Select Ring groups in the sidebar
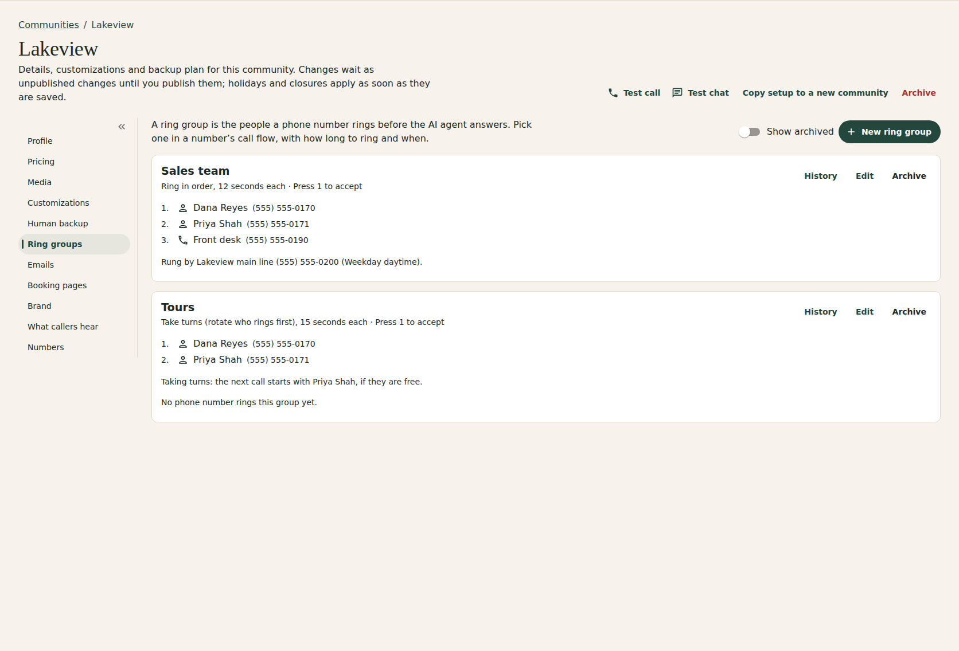Viewport: 959px width, 651px height. coord(75,244)
